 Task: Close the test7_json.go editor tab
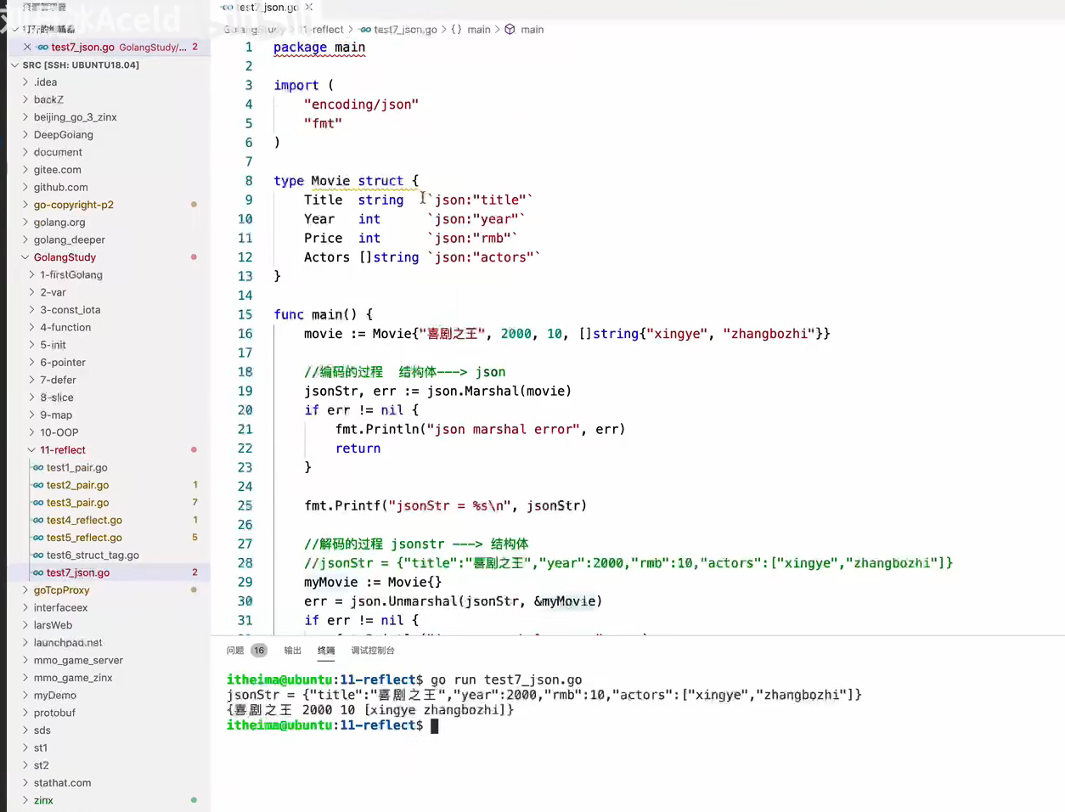tap(309, 7)
